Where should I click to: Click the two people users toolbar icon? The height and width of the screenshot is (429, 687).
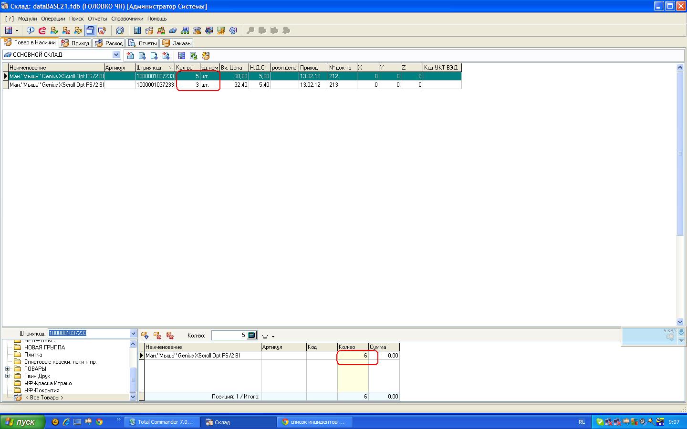tap(161, 31)
